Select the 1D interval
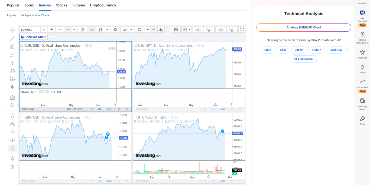 point(68,30)
